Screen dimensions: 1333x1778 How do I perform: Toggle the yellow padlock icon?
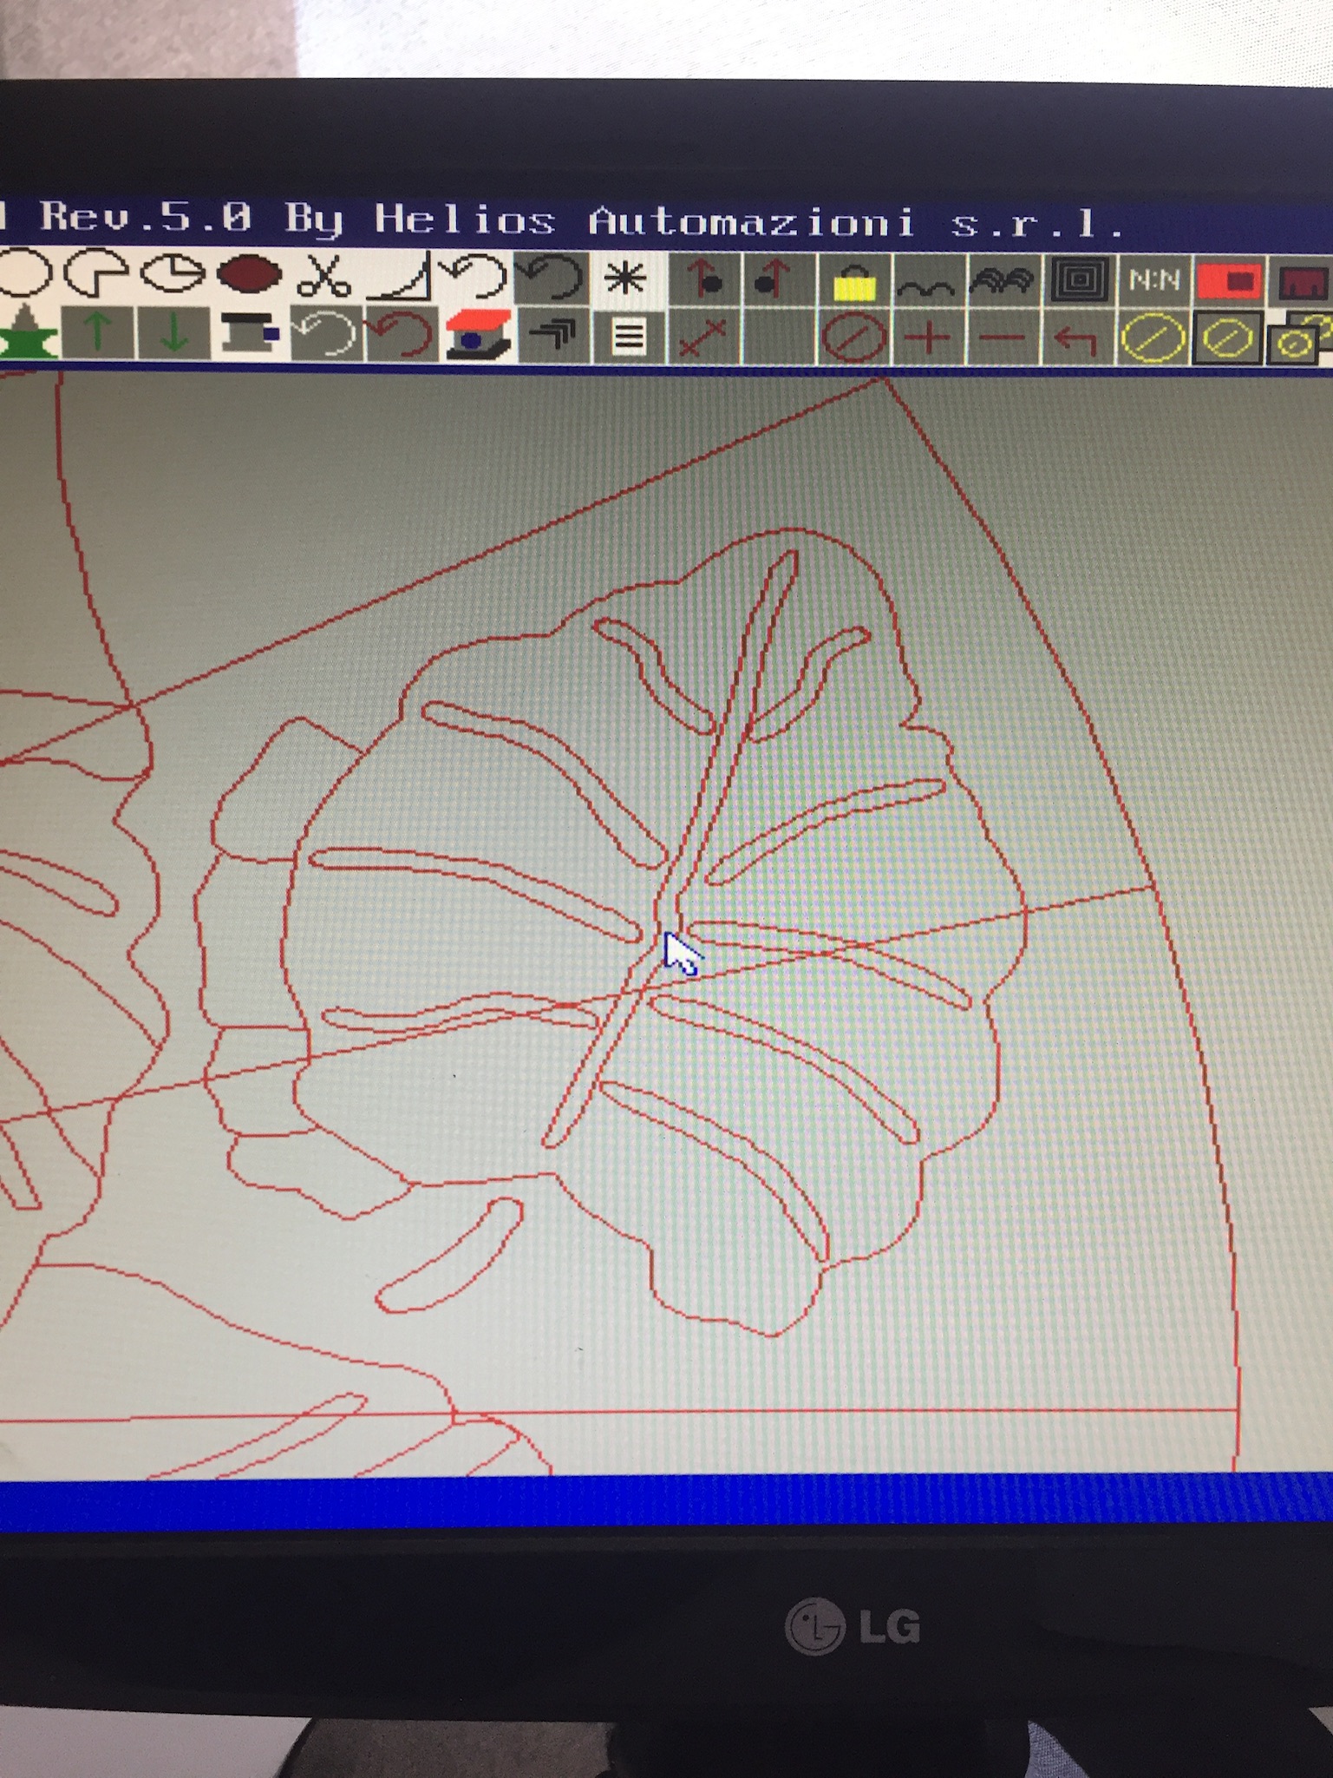[854, 280]
